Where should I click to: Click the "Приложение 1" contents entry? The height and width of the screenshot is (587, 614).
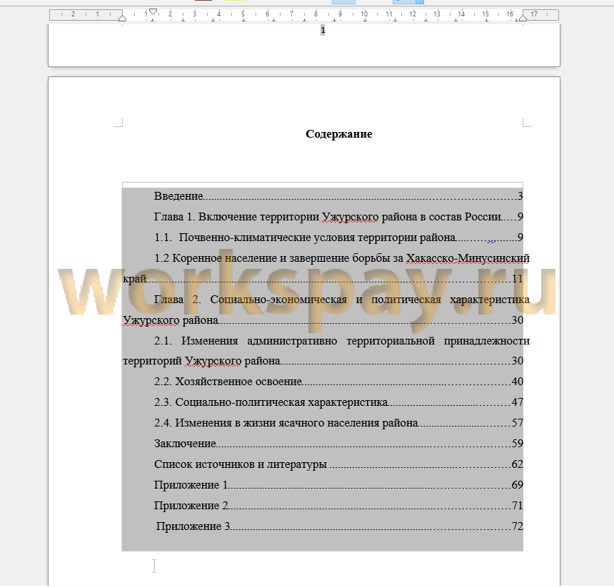coord(338,485)
